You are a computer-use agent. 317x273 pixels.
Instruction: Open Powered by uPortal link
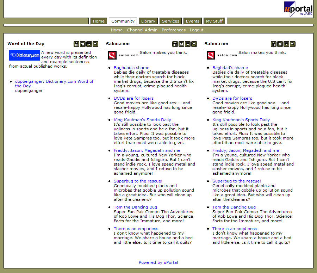158,262
